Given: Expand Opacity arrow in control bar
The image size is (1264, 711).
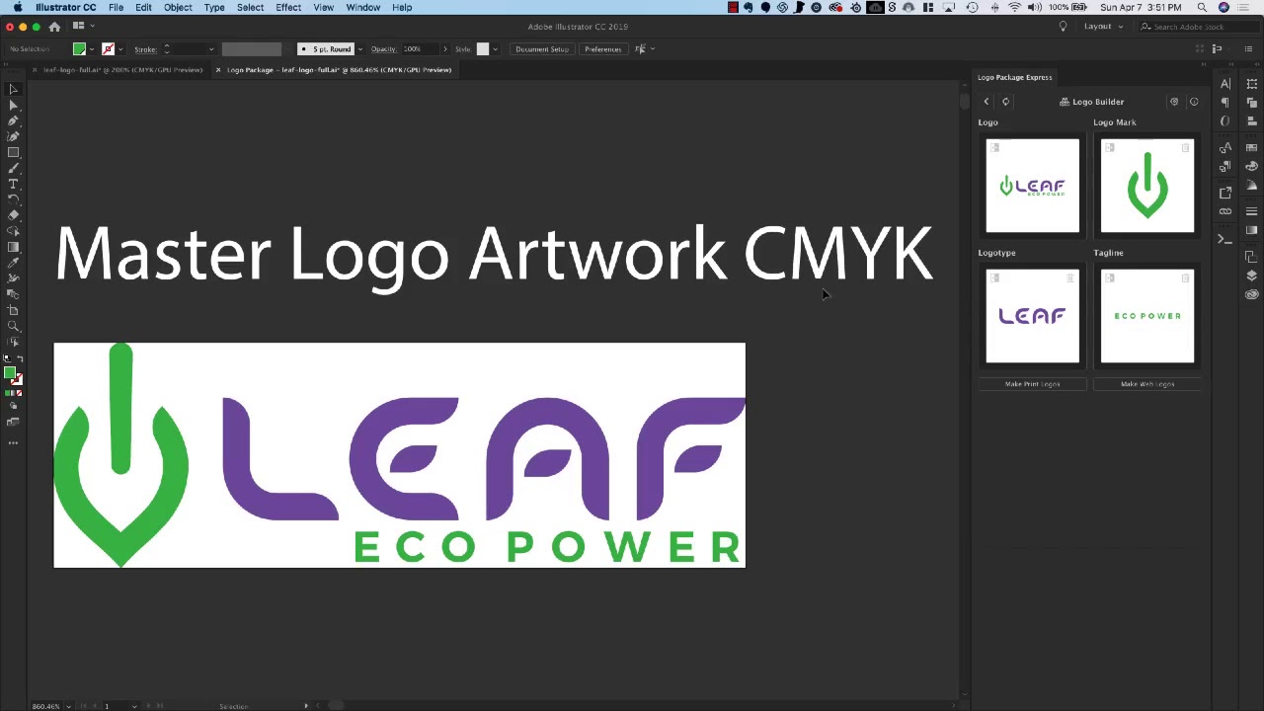Looking at the screenshot, I should 444,49.
